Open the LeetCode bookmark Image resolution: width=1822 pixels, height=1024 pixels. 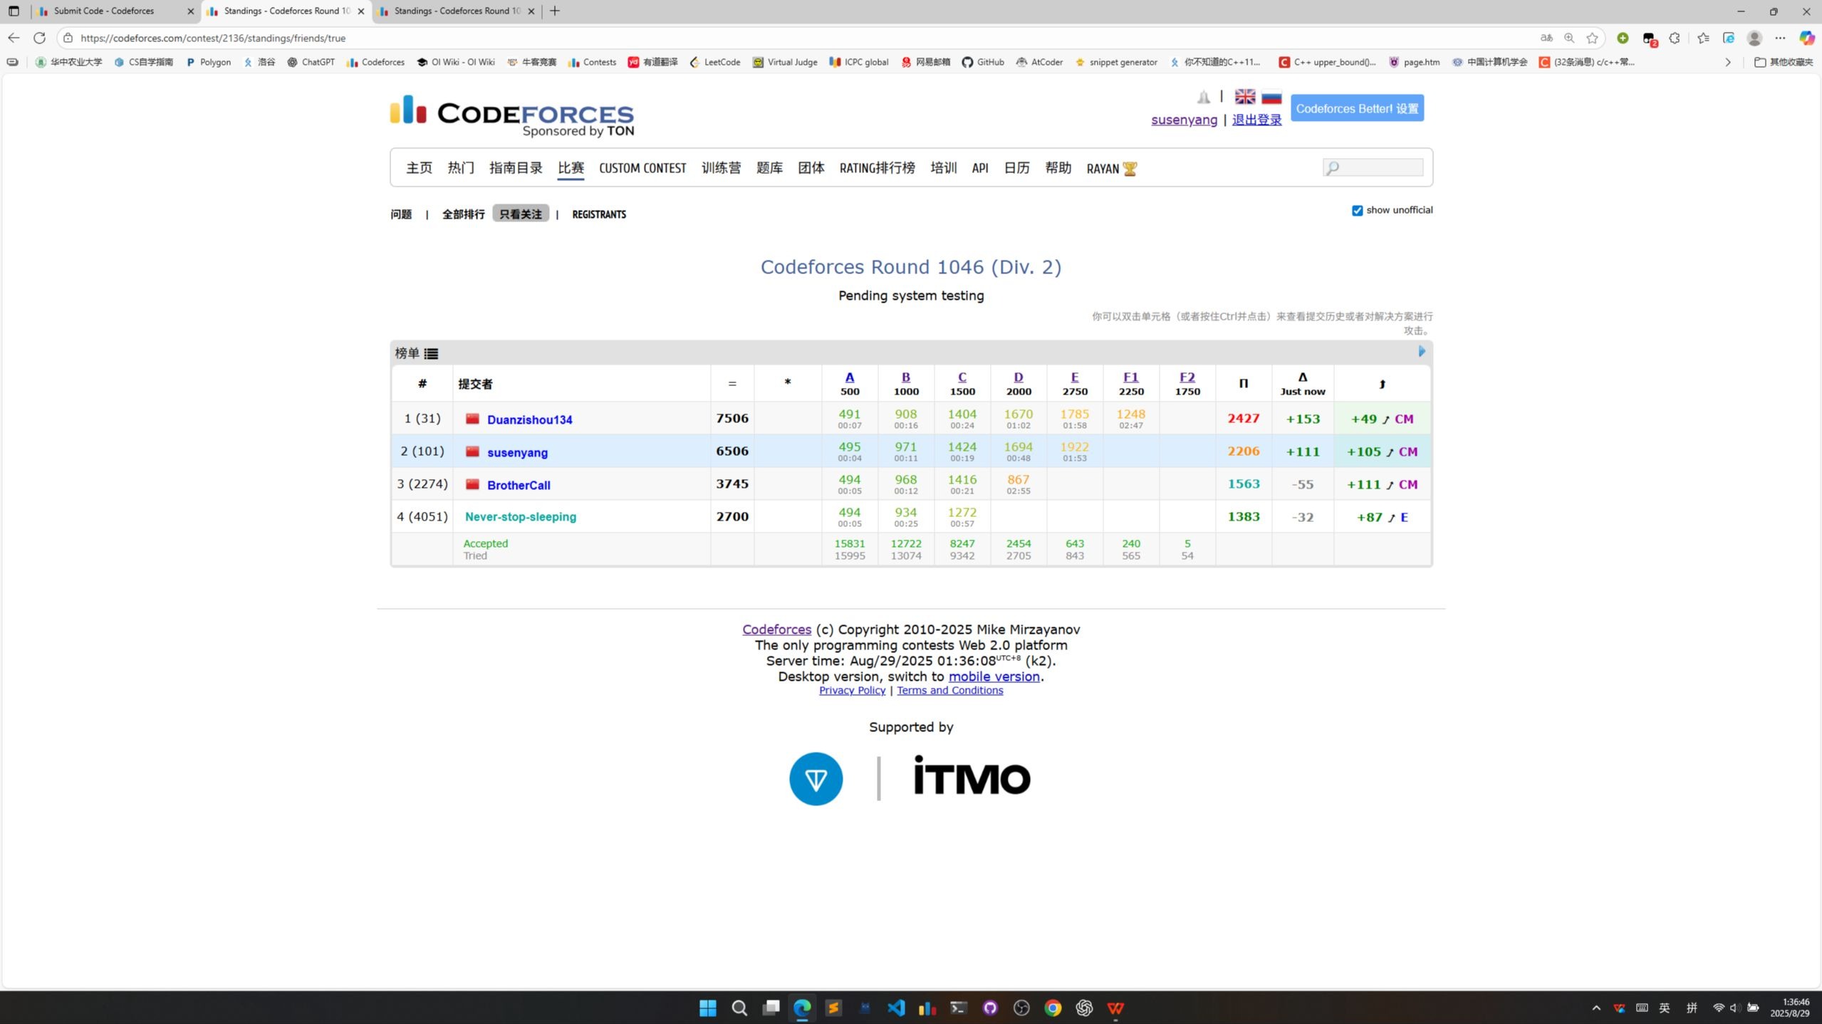[x=715, y=62]
